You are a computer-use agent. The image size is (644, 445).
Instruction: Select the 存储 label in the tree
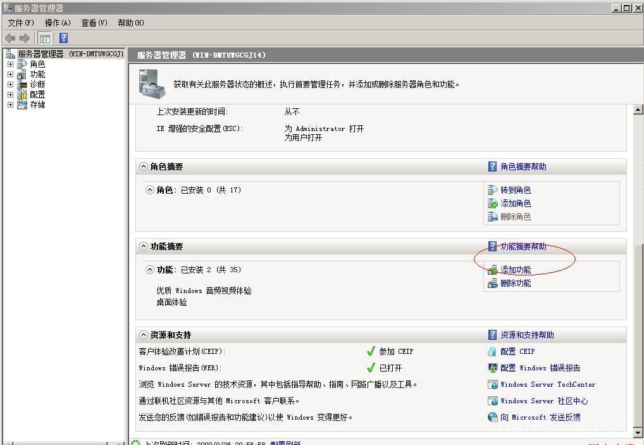click(37, 104)
